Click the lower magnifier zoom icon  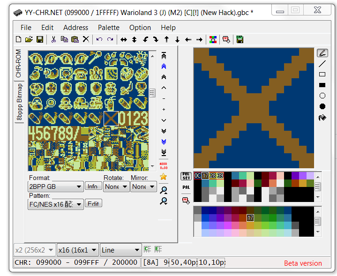[164, 201]
